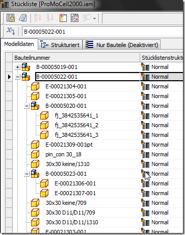Click the Stücklistenstruktur column header
The height and width of the screenshot is (235, 185).
pos(162,58)
